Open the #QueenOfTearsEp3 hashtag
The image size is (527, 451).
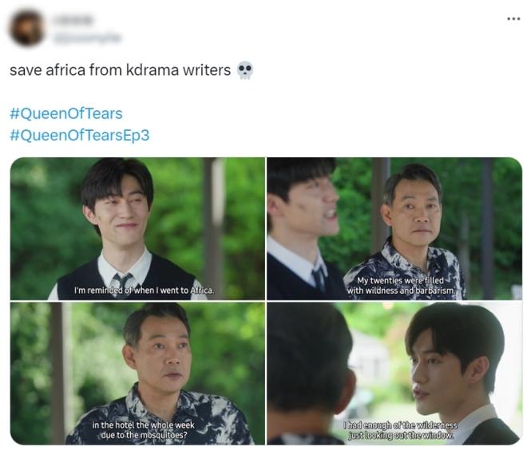80,135
